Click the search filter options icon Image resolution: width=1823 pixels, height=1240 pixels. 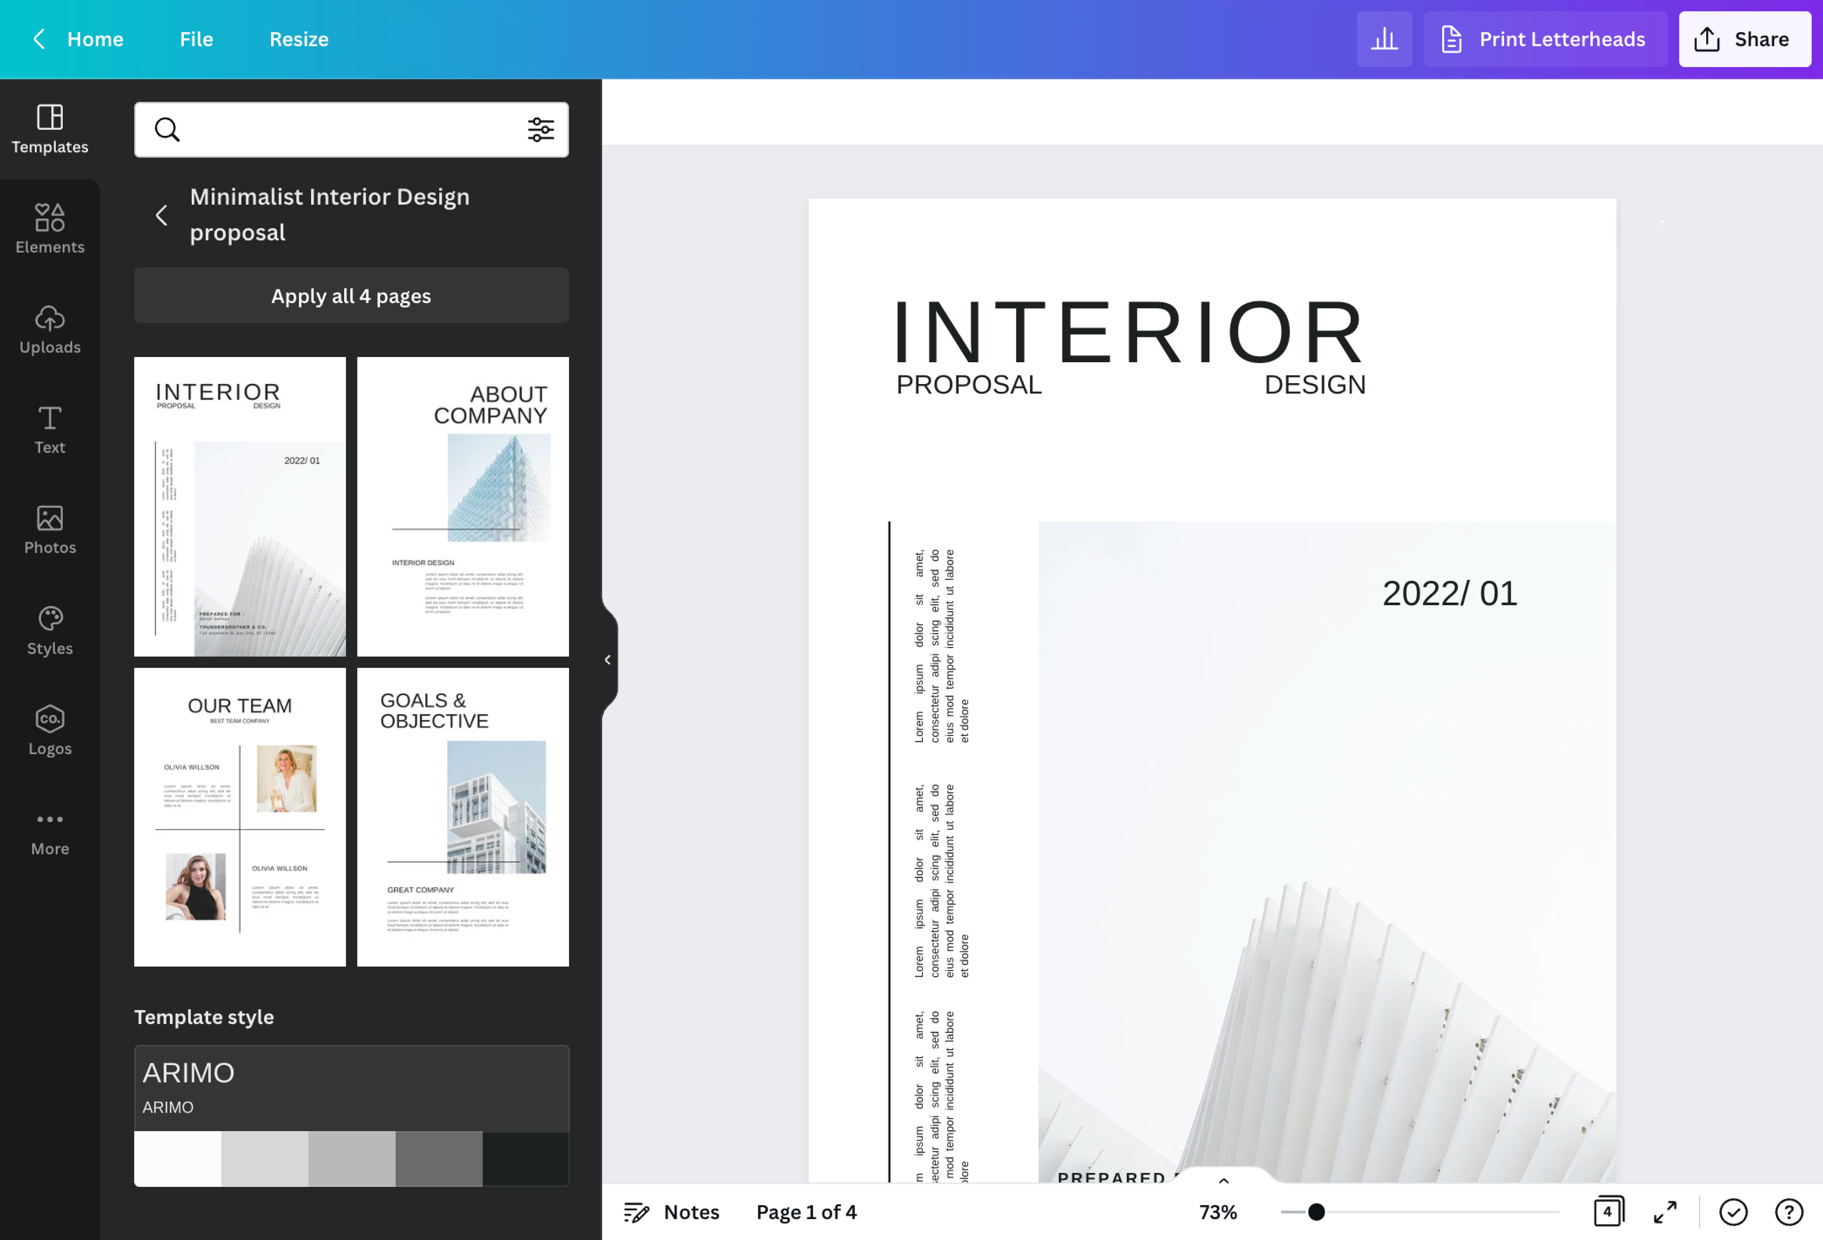point(540,129)
